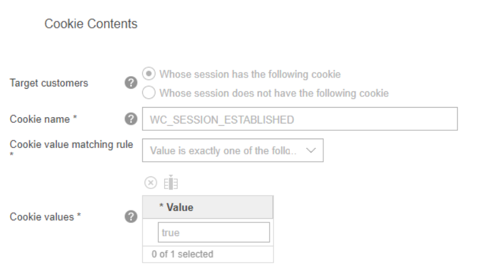Click the WC_SESSION_ESTABLISHED cookie name field
Viewport: 497px width, 269px height.
point(299,119)
